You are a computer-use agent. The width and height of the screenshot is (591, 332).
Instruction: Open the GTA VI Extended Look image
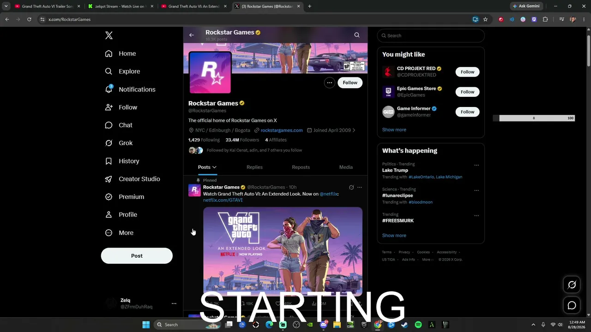(x=283, y=251)
